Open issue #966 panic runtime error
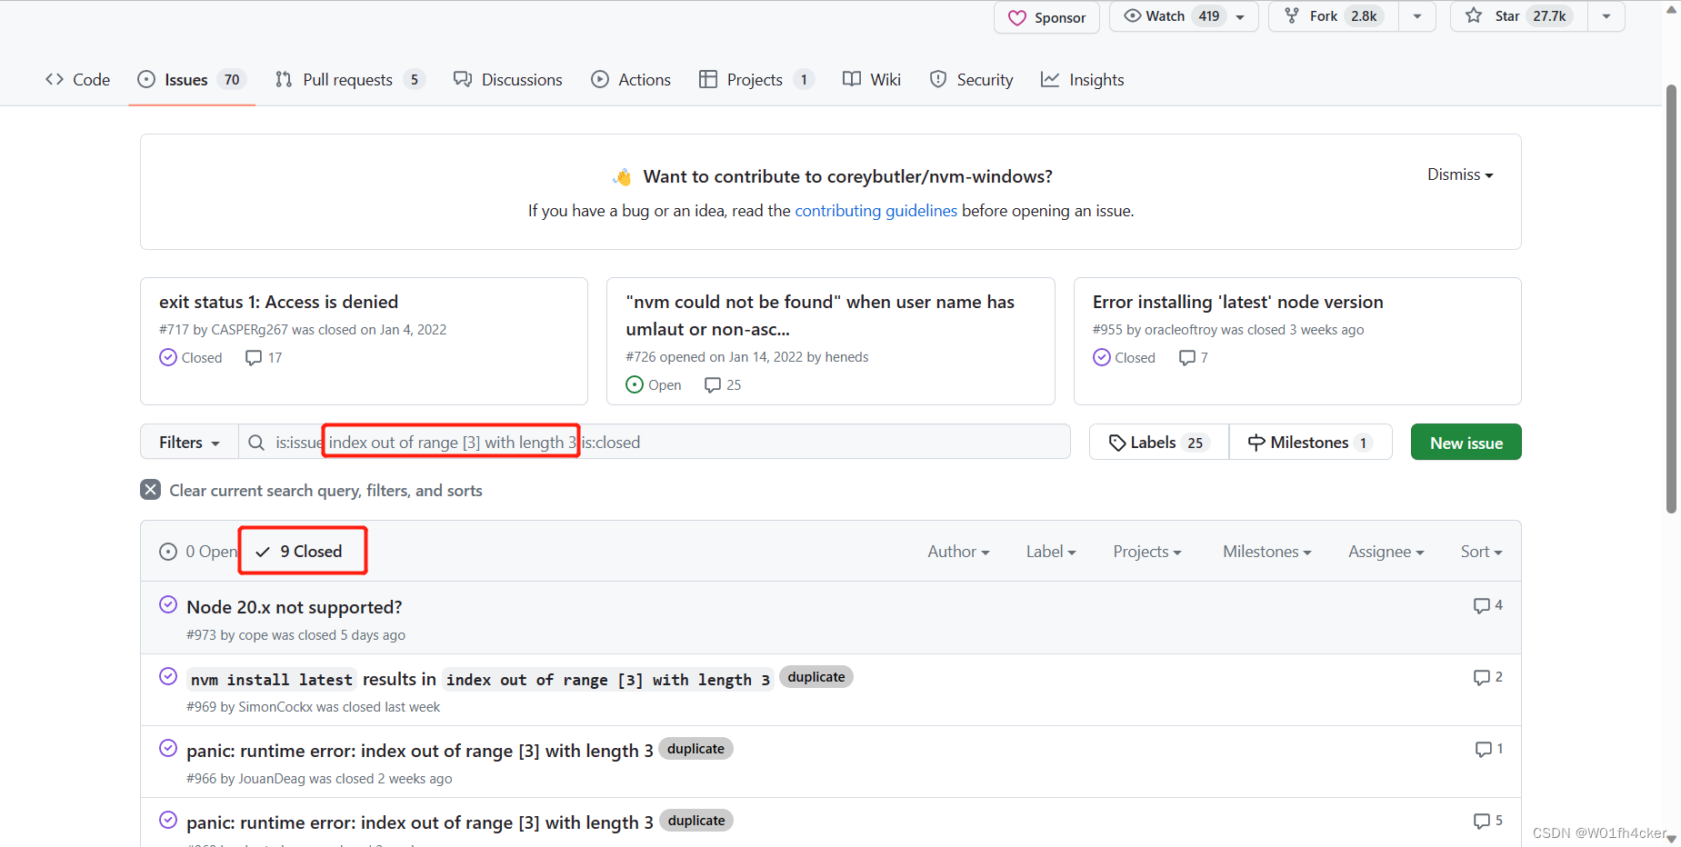 [x=419, y=751]
